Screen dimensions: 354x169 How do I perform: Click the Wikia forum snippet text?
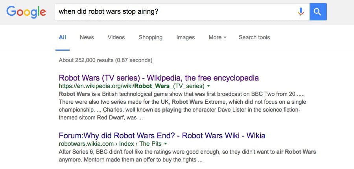187,156
